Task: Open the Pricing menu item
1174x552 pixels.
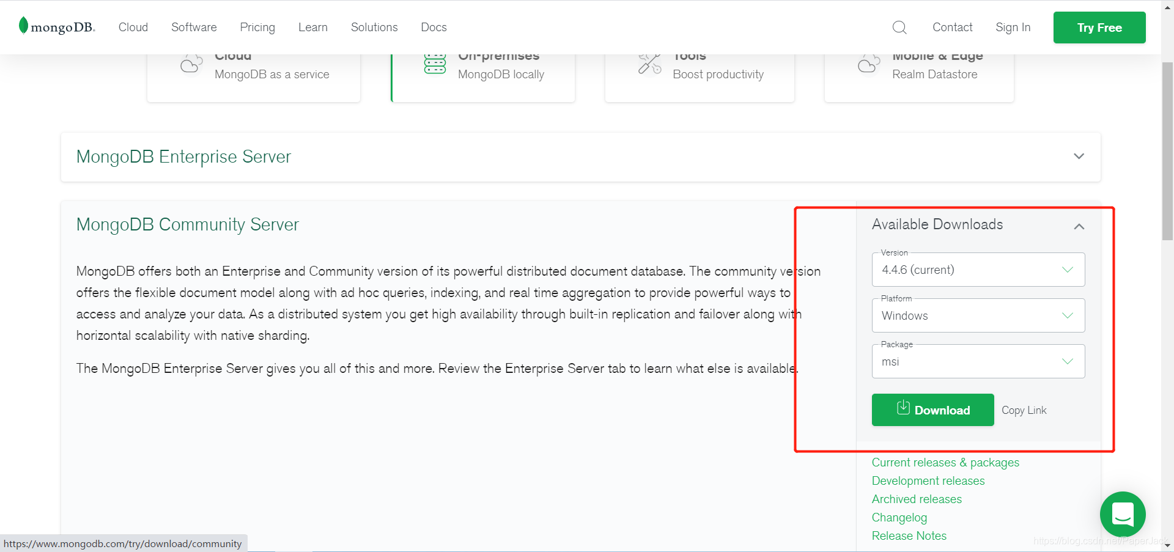Action: point(257,28)
